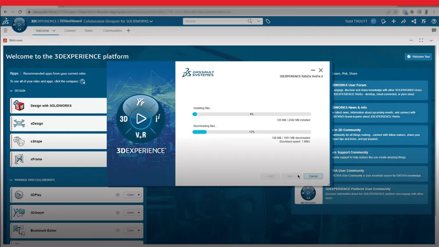439x247 pixels.
Task: Open the Welcome tab dropdown arrow
Action: [x=54, y=31]
